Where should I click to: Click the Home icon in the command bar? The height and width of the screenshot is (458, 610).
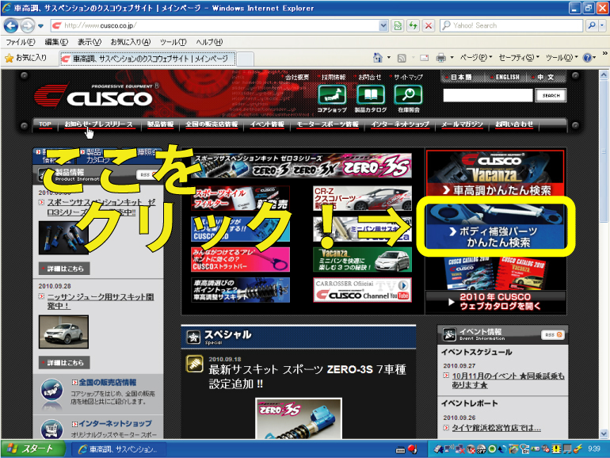tap(378, 58)
